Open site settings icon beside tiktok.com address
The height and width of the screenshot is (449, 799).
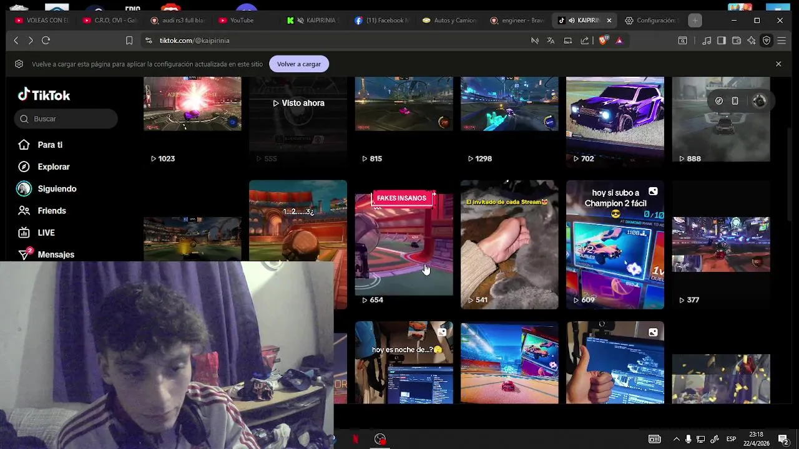click(149, 41)
